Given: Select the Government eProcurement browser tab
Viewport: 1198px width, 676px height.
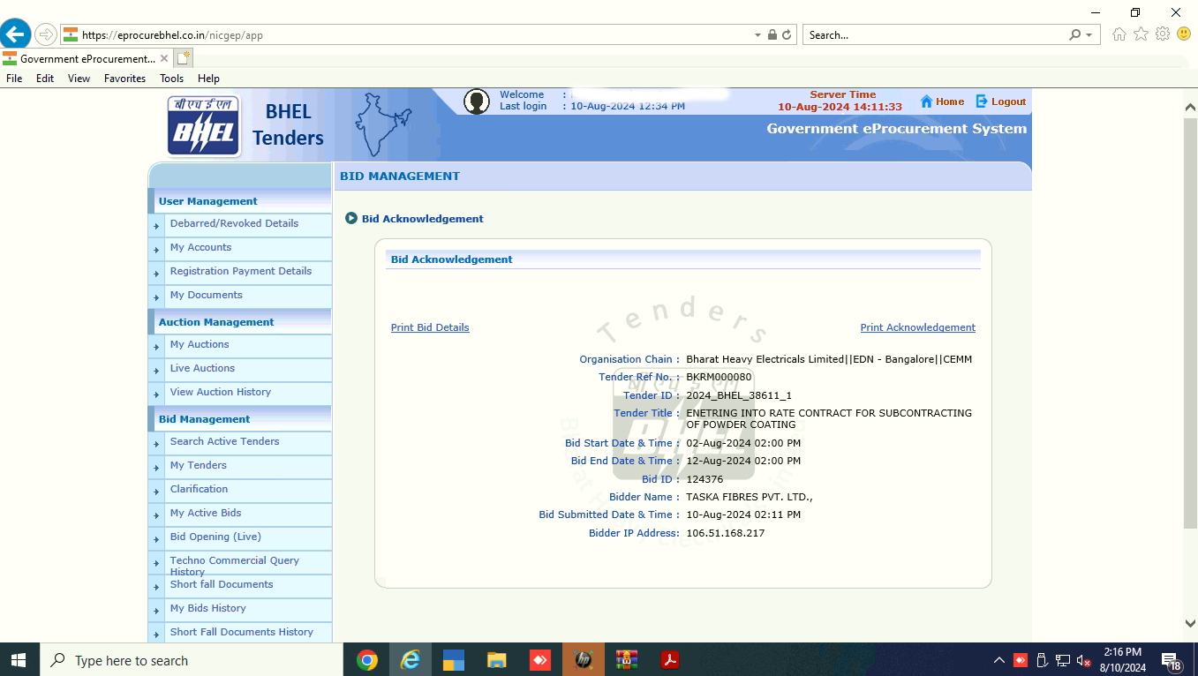Looking at the screenshot, I should pyautogui.click(x=87, y=58).
